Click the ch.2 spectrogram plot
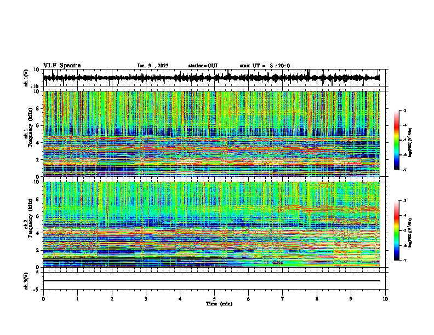This screenshot has height=335, width=434. point(212,224)
